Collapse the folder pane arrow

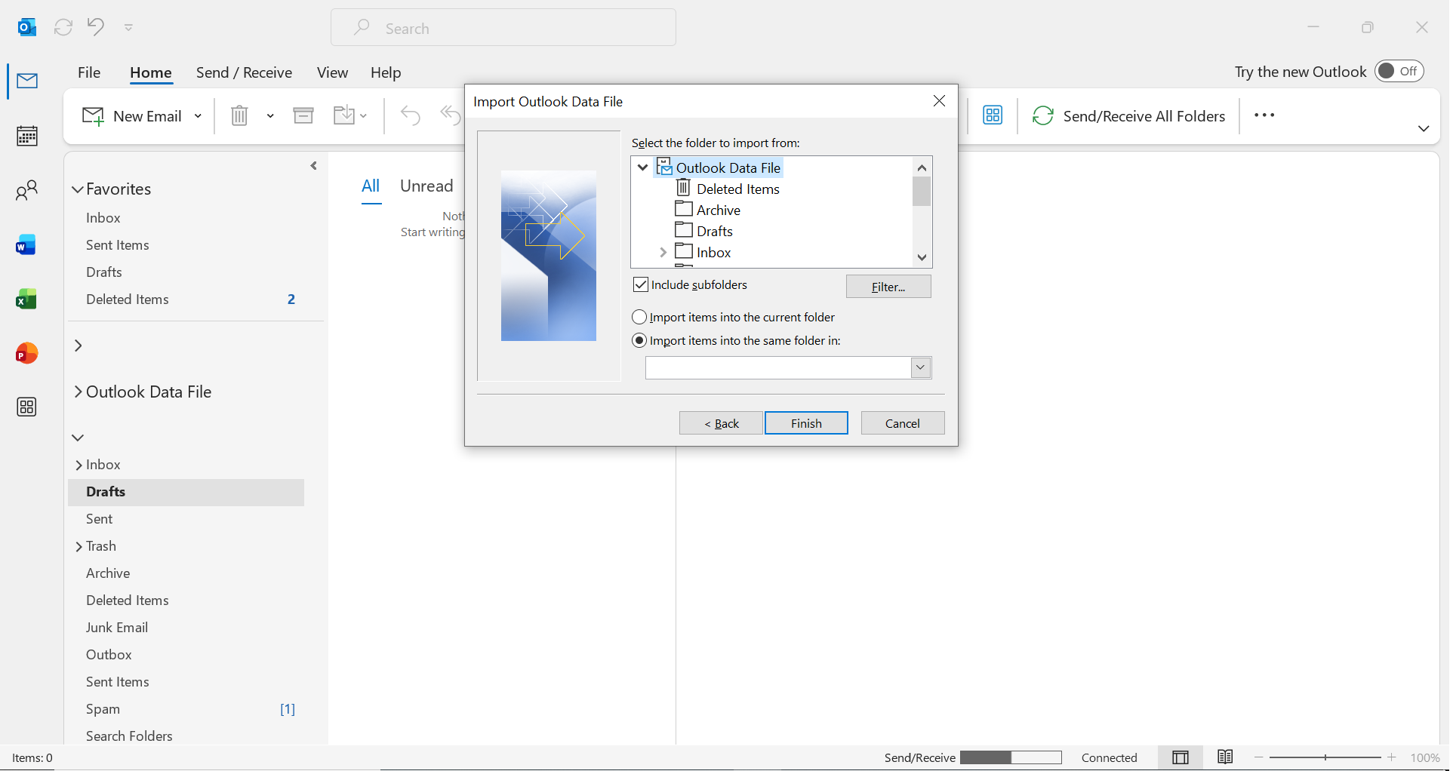pos(314,166)
